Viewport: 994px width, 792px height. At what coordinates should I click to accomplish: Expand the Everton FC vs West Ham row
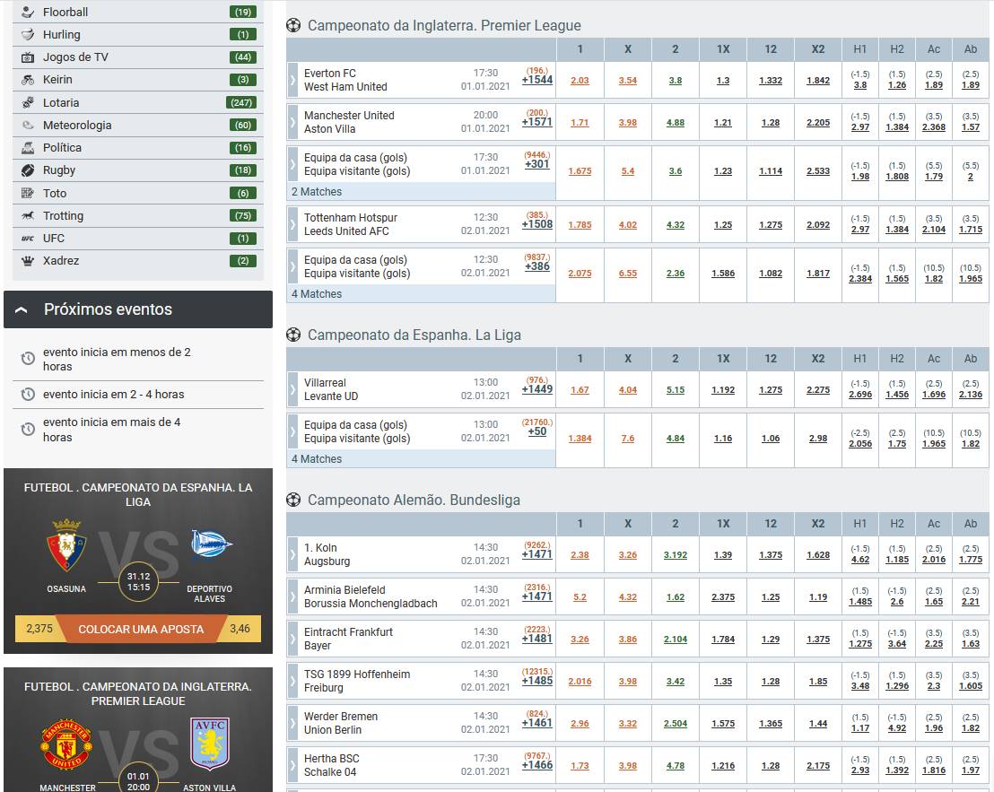coord(292,80)
